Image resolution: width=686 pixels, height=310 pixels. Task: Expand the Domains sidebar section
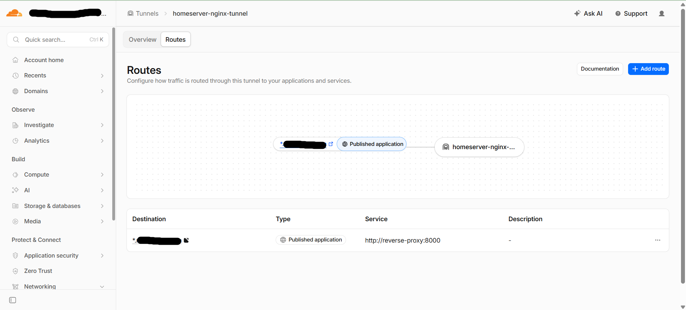(x=58, y=91)
